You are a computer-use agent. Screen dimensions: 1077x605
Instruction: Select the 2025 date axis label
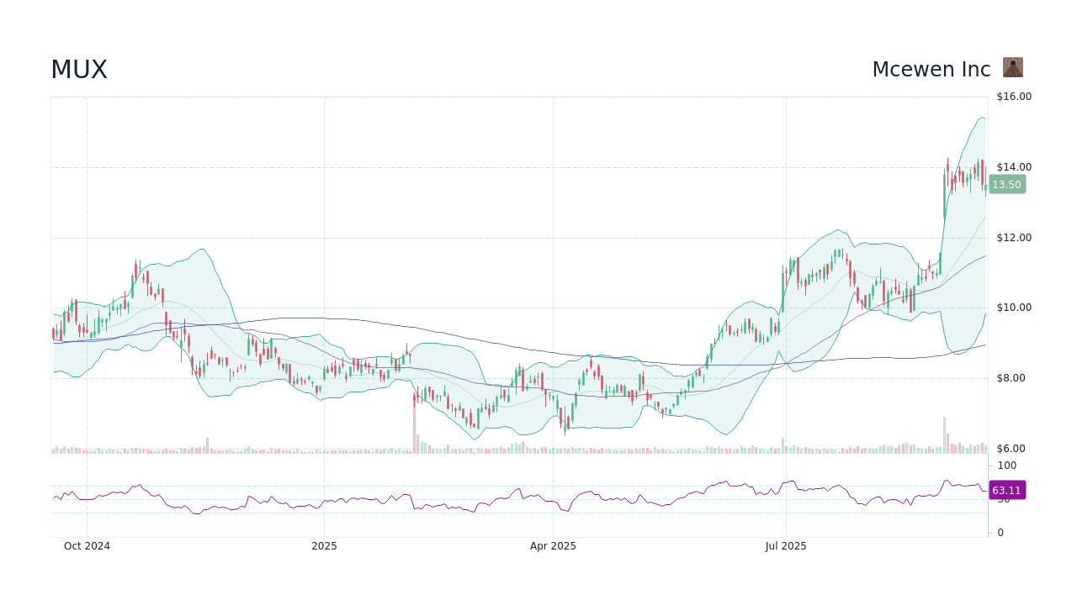[x=324, y=545]
